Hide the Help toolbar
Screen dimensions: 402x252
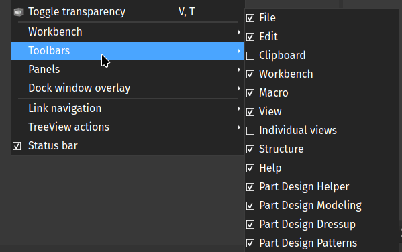(250, 168)
